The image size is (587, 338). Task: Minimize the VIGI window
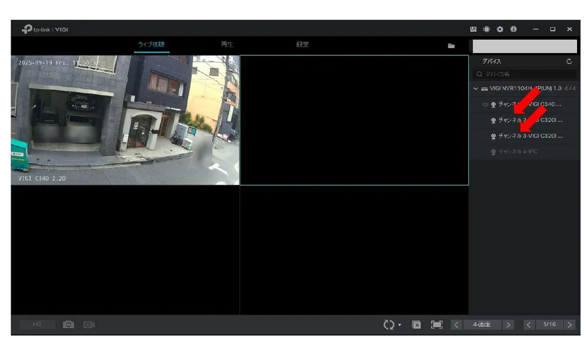(x=536, y=29)
